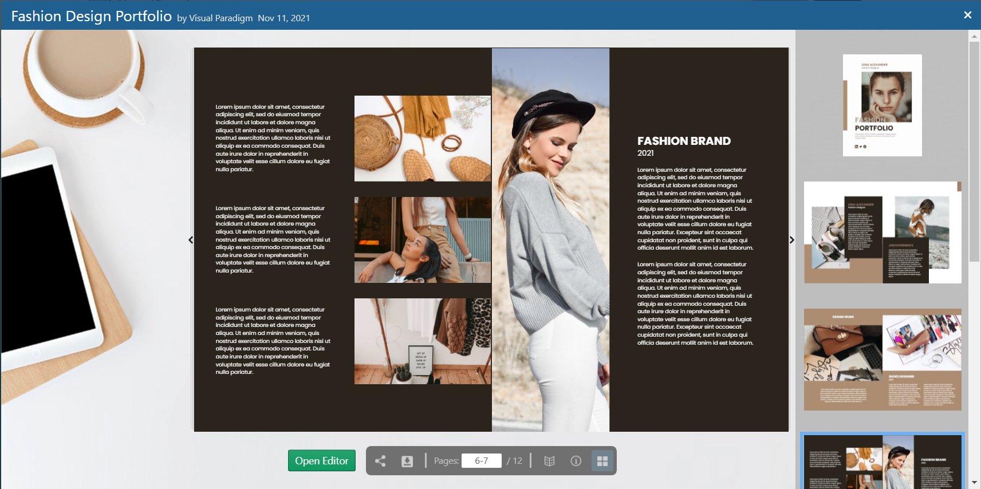Toggle the book view mode icon
981x489 pixels.
pyautogui.click(x=549, y=461)
